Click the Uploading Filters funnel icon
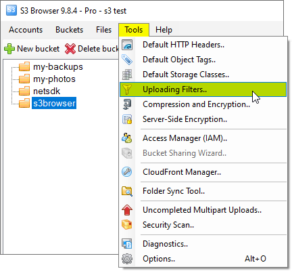Viewport: 292px width, 271px height. tap(127, 89)
